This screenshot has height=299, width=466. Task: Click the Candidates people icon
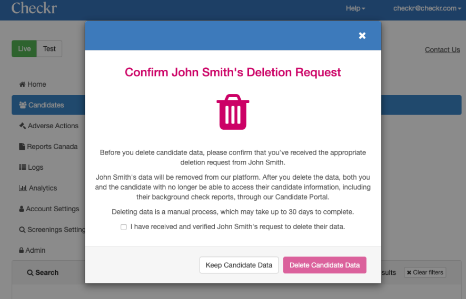(x=23, y=105)
